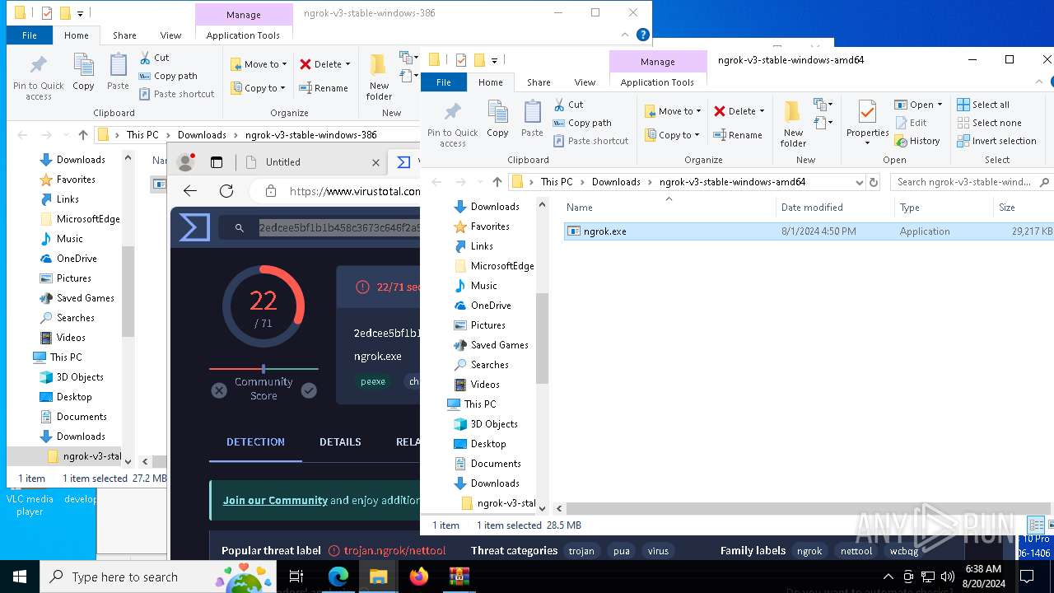This screenshot has width=1054, height=593.
Task: Click Pin to Quick access in 386 window
Action: point(38,77)
